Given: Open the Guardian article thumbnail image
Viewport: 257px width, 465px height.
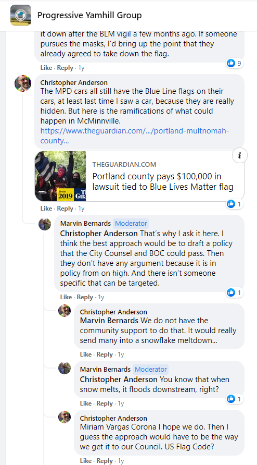Looking at the screenshot, I should tap(60, 176).
